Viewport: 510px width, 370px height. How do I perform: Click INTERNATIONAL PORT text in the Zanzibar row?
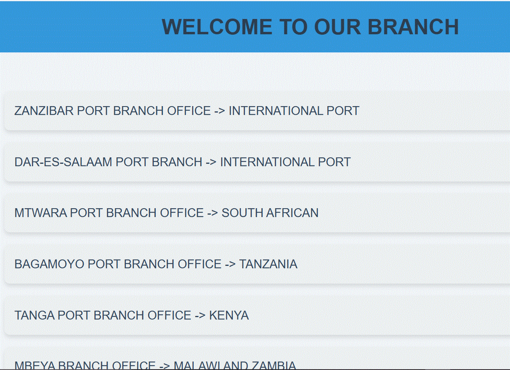tap(294, 111)
